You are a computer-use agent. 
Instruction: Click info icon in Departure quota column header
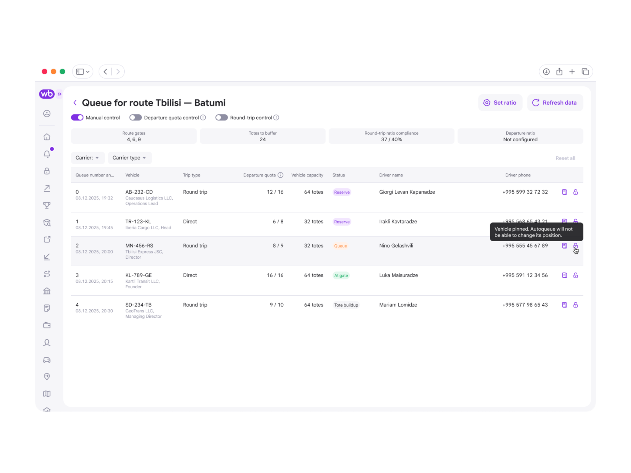pyautogui.click(x=280, y=175)
